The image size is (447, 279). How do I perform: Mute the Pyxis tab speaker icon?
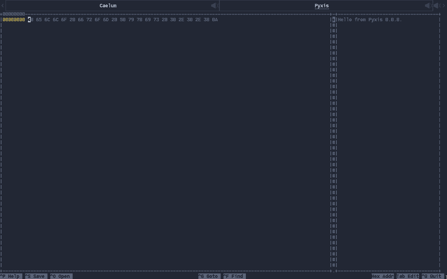pos(429,6)
